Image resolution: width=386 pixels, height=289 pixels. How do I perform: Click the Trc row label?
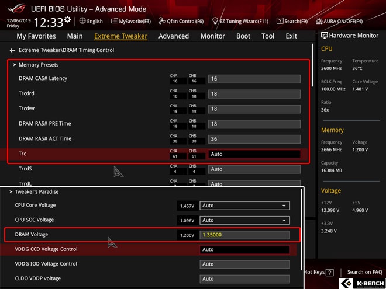(x=22, y=154)
